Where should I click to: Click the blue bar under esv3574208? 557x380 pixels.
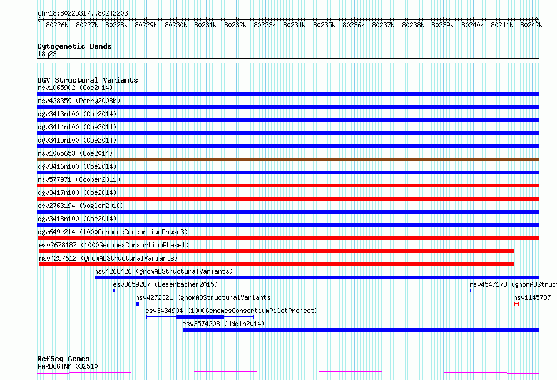tap(361, 330)
